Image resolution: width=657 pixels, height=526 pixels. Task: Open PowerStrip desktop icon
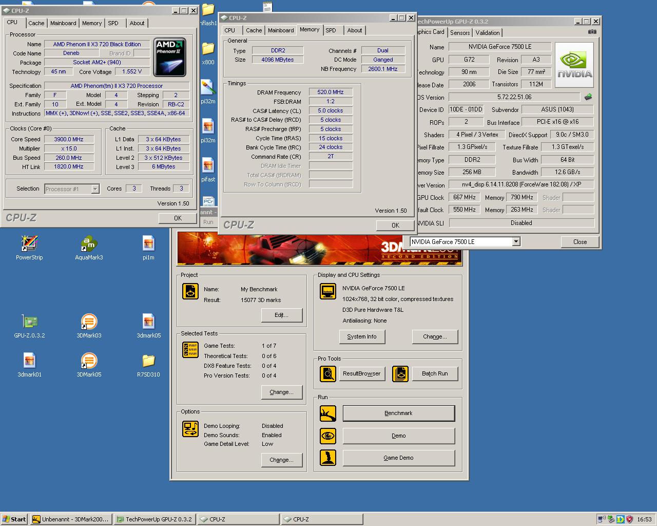29,248
